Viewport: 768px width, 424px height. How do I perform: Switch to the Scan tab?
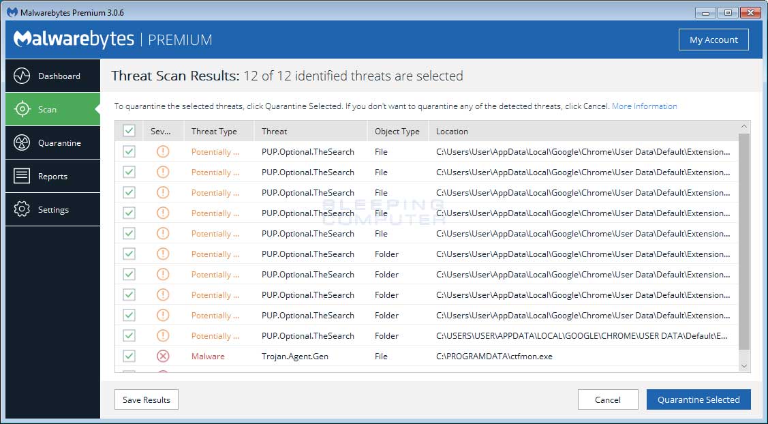[53, 109]
